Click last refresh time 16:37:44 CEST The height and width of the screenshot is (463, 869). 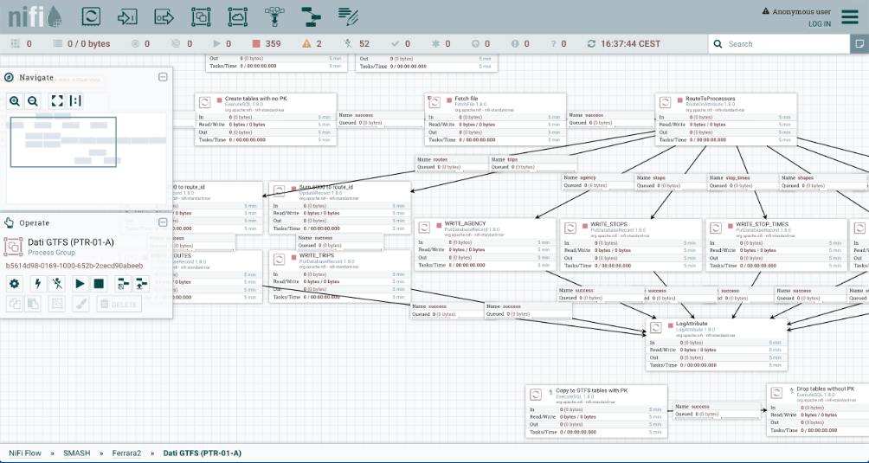(x=624, y=44)
